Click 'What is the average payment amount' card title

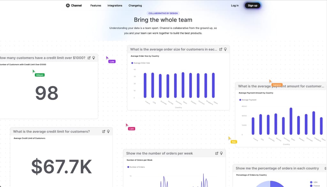(x=281, y=86)
